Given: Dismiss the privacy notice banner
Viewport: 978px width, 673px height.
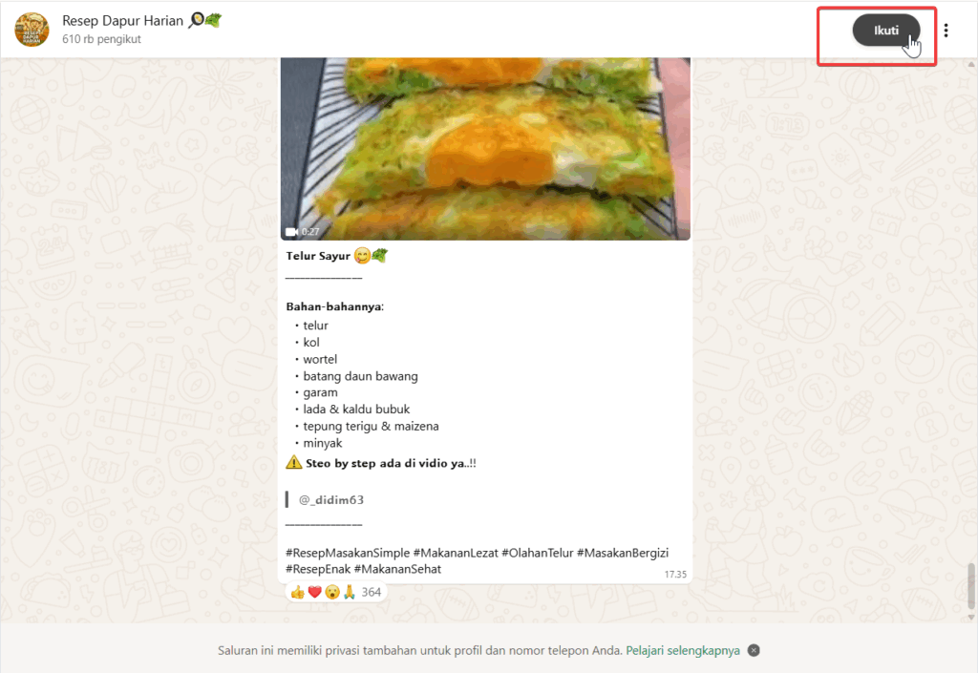Looking at the screenshot, I should coord(754,651).
